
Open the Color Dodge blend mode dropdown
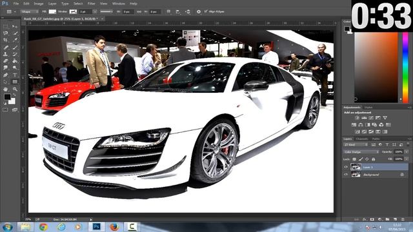coord(361,152)
